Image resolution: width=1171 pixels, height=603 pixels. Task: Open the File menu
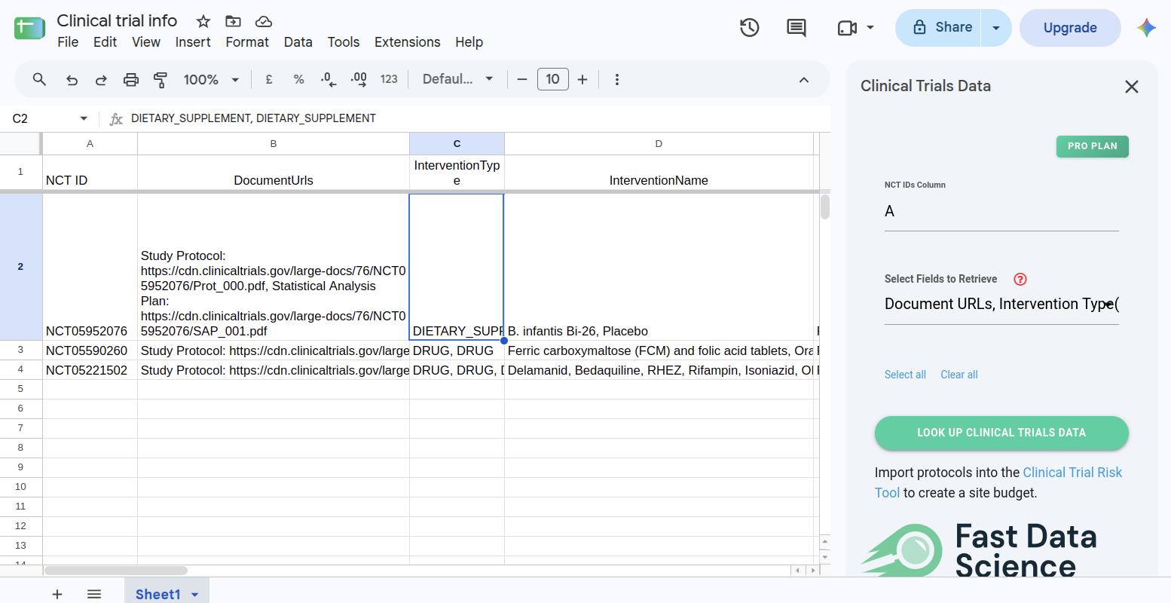(68, 42)
